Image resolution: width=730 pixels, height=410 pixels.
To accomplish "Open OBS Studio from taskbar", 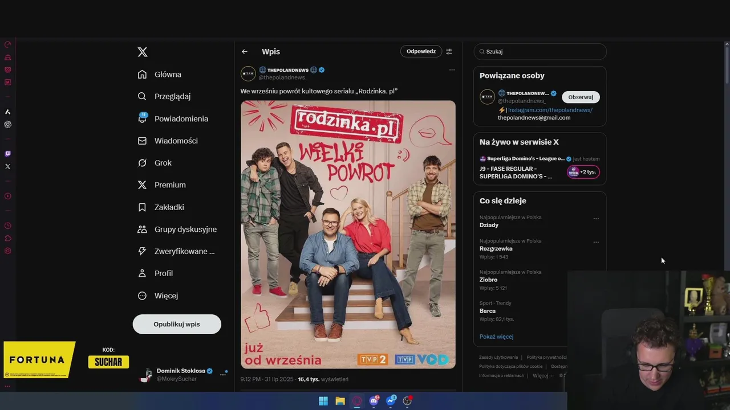I will tap(408, 401).
